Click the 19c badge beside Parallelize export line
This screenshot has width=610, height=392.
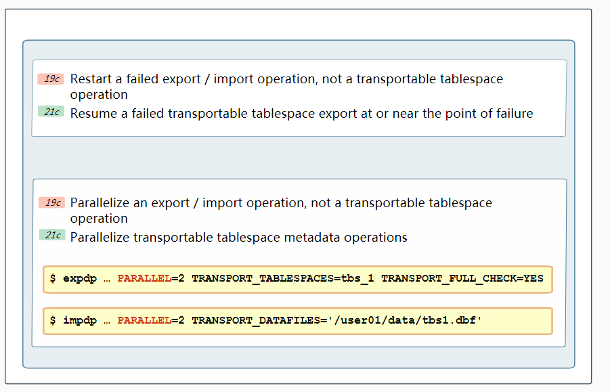51,202
